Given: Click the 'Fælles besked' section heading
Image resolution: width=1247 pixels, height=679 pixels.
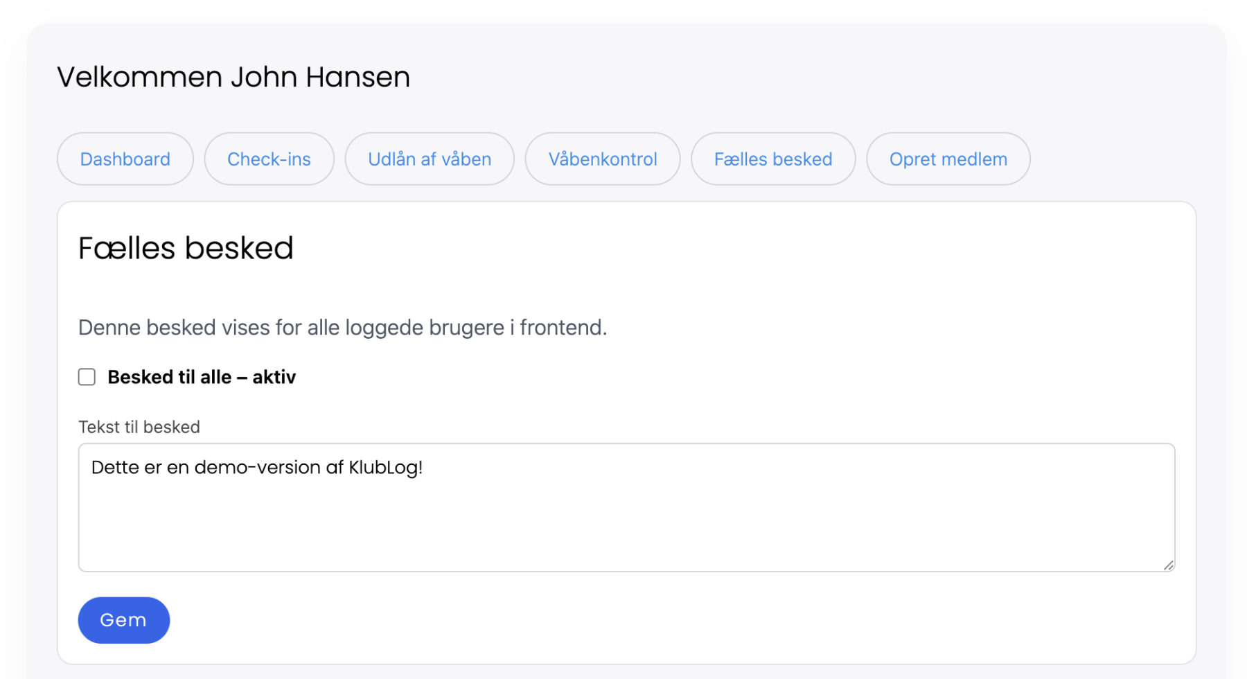Looking at the screenshot, I should pyautogui.click(x=186, y=248).
